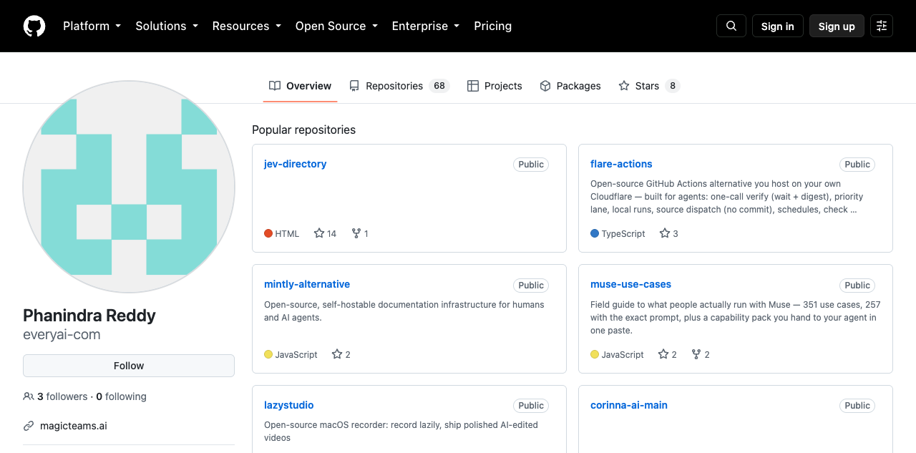This screenshot has height=453, width=916.
Task: Click the book icon on Overview tab
Action: (275, 86)
